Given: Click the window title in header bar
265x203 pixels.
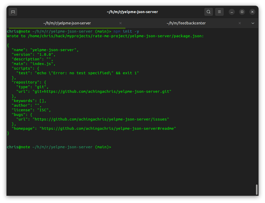Looking at the screenshot, I should click(132, 12).
